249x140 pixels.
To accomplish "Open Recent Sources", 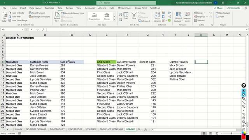I will click(37, 13).
